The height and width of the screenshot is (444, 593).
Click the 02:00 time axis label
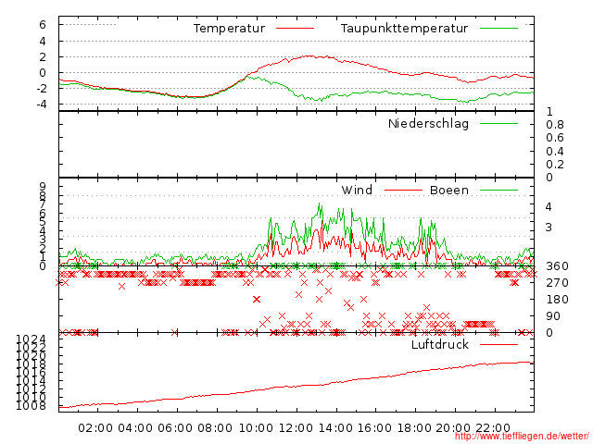coord(95,428)
